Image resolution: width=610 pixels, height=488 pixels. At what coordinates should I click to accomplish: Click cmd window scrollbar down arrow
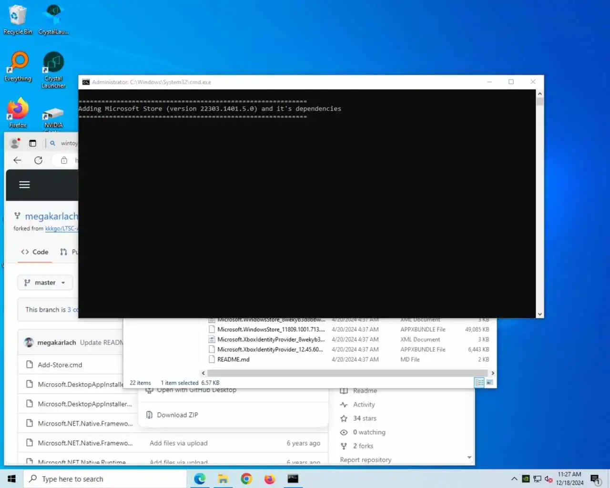pyautogui.click(x=539, y=314)
